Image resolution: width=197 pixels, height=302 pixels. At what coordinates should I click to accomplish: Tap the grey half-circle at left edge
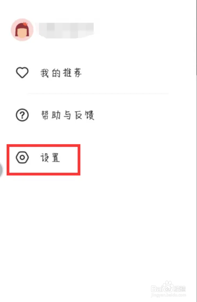(1, 170)
